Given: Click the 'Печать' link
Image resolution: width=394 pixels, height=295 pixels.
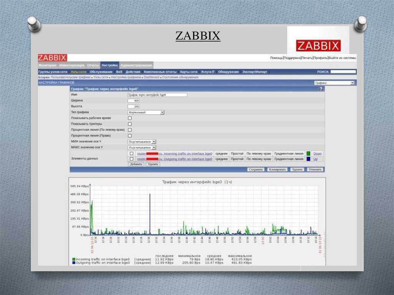Looking at the screenshot, I should [x=307, y=58].
